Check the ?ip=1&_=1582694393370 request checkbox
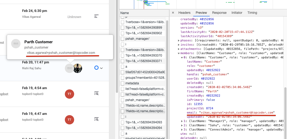287x139 pixels. coord(123,55)
